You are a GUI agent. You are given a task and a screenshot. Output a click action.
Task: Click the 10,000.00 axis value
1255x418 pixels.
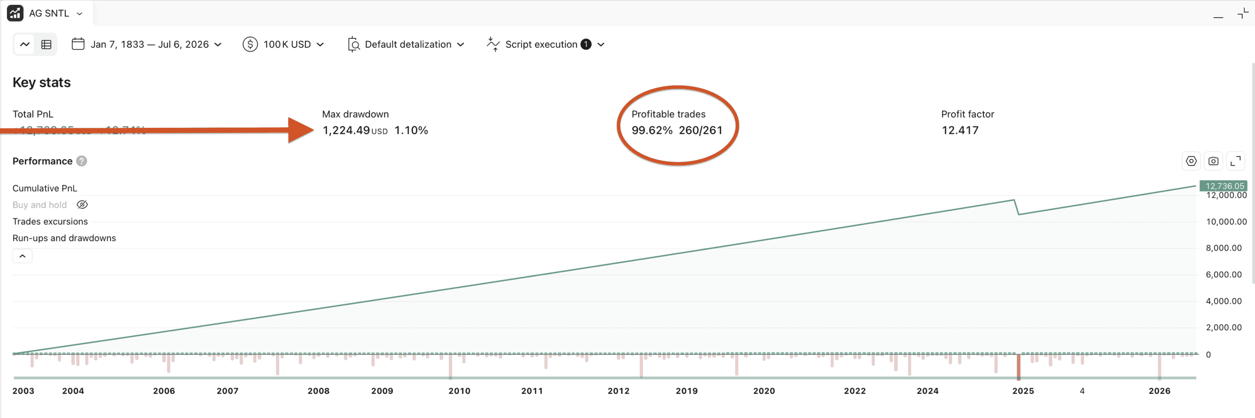point(1227,222)
